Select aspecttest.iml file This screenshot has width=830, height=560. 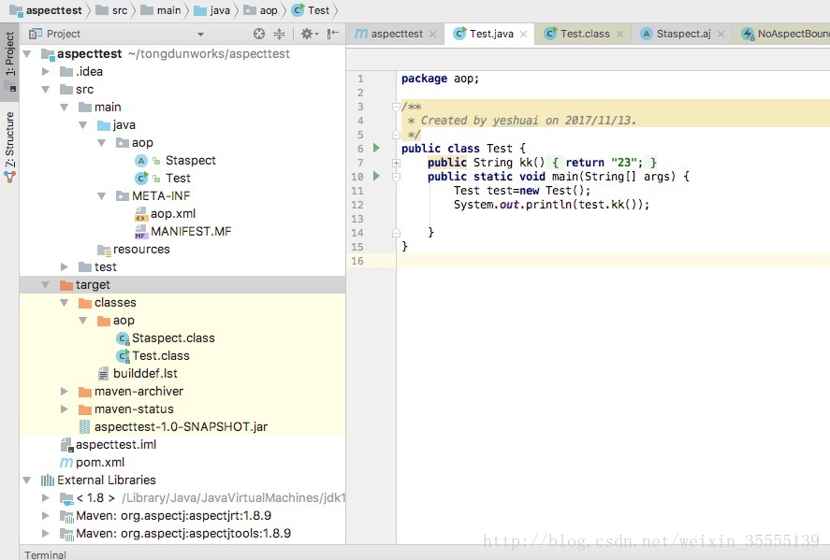pos(115,445)
